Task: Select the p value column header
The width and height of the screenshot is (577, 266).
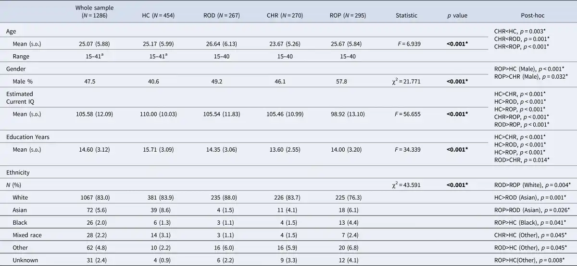Action: pos(457,15)
